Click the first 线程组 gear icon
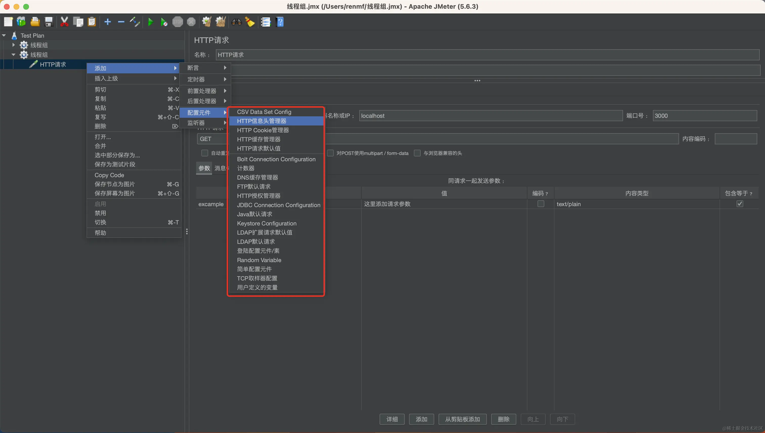 pos(24,45)
